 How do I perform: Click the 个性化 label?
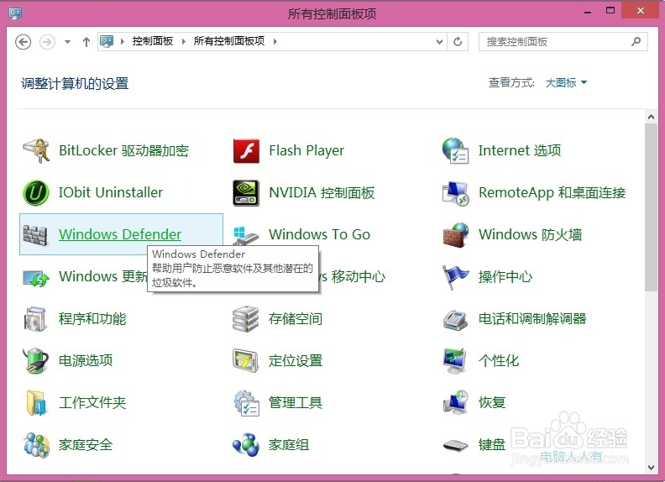[x=499, y=360]
